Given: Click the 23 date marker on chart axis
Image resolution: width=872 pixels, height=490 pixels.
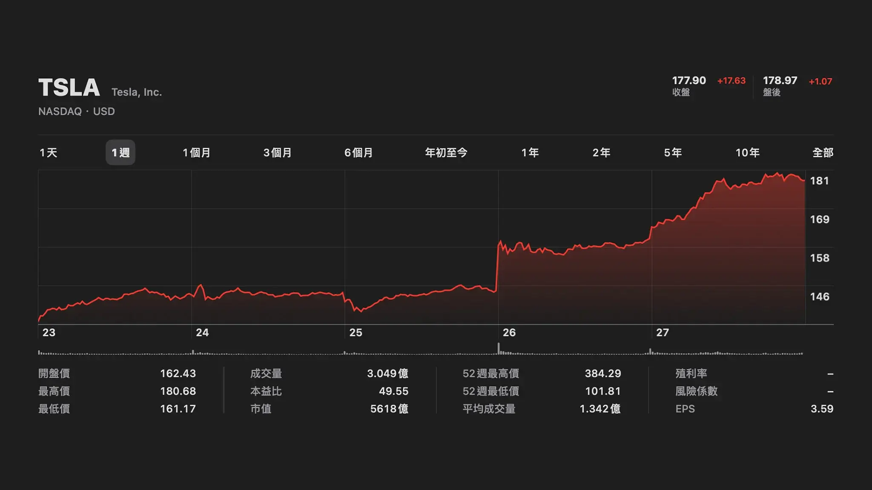Looking at the screenshot, I should point(49,333).
